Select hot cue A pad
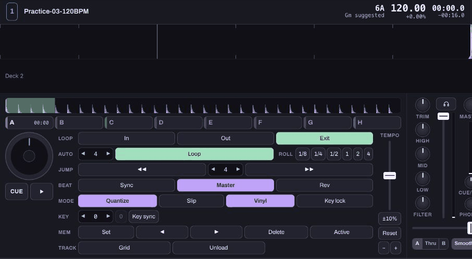The width and height of the screenshot is (472, 259). [x=30, y=122]
